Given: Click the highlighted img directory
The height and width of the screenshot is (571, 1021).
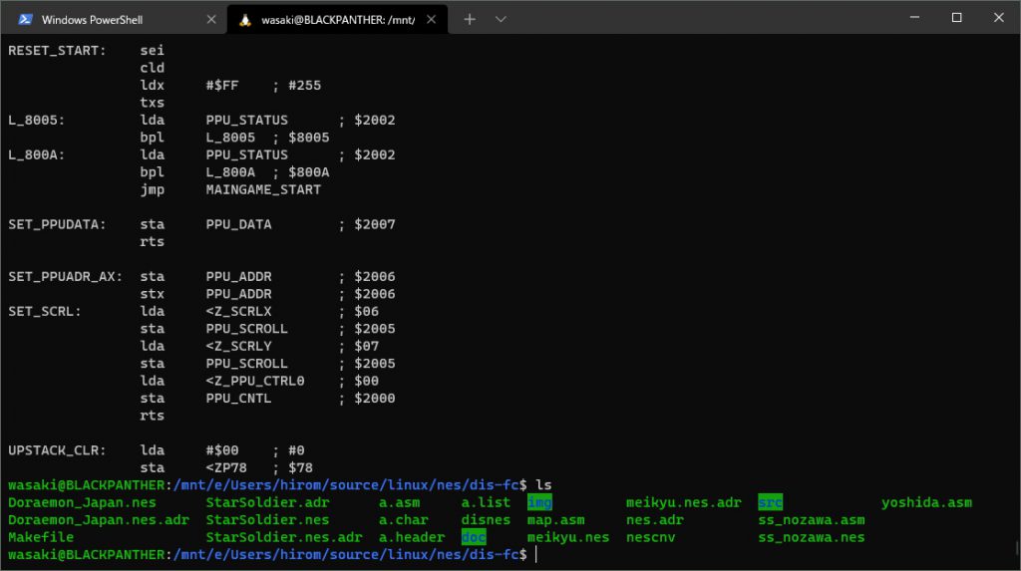Looking at the screenshot, I should pyautogui.click(x=539, y=502).
